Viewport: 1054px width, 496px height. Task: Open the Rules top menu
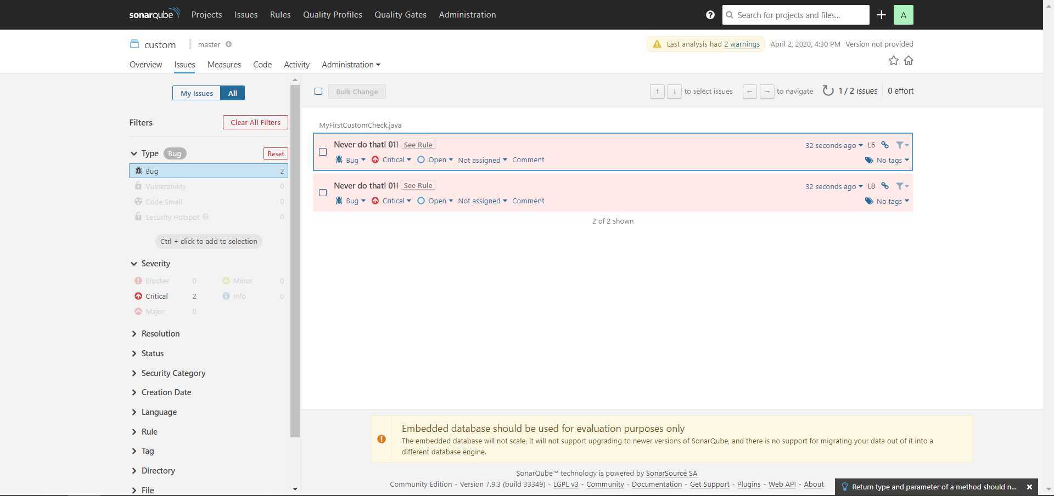280,15
